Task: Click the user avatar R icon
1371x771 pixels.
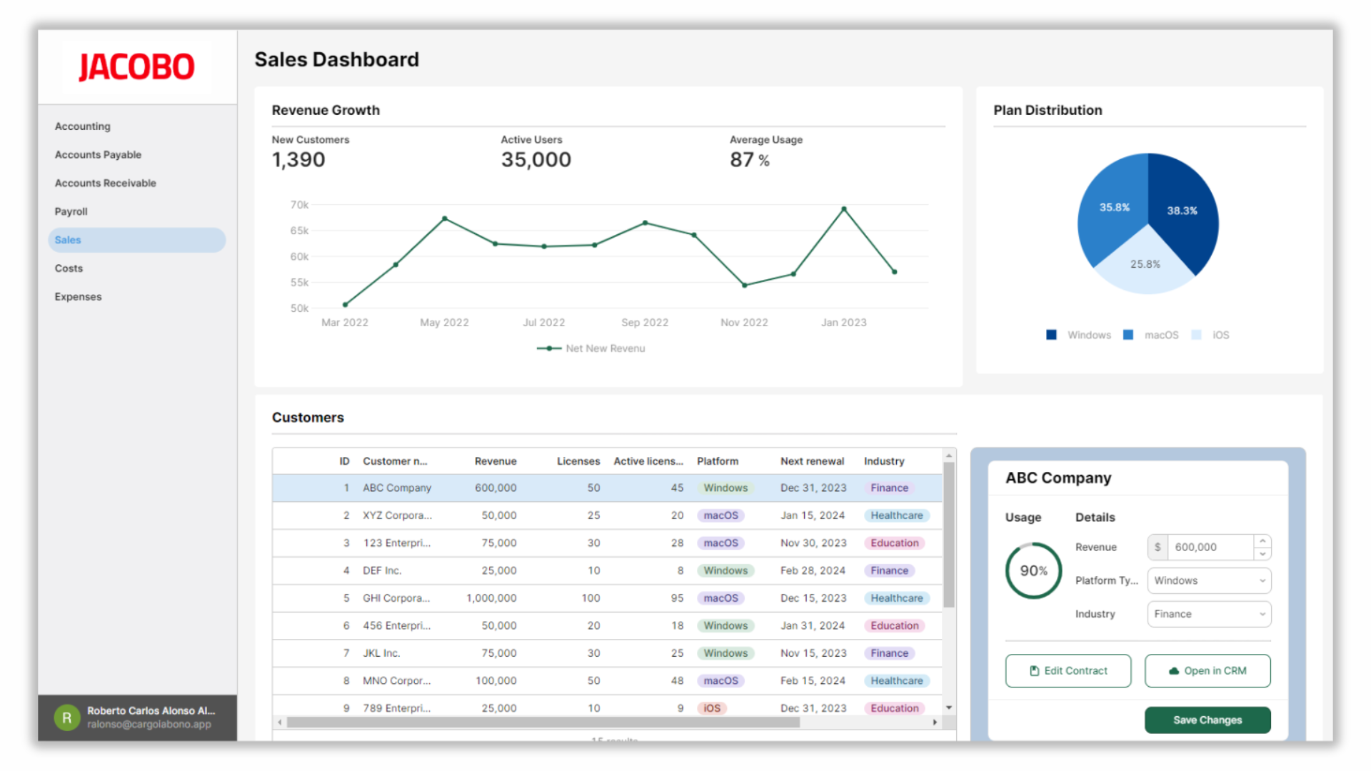Action: (x=66, y=717)
